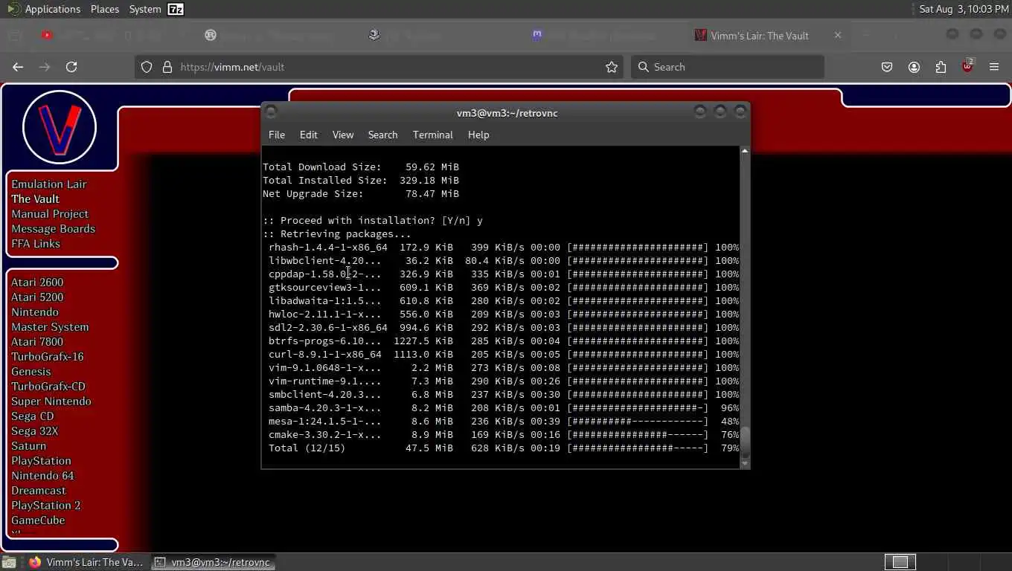This screenshot has width=1012, height=571.
Task: Open The Vault link
Action: pos(35,199)
